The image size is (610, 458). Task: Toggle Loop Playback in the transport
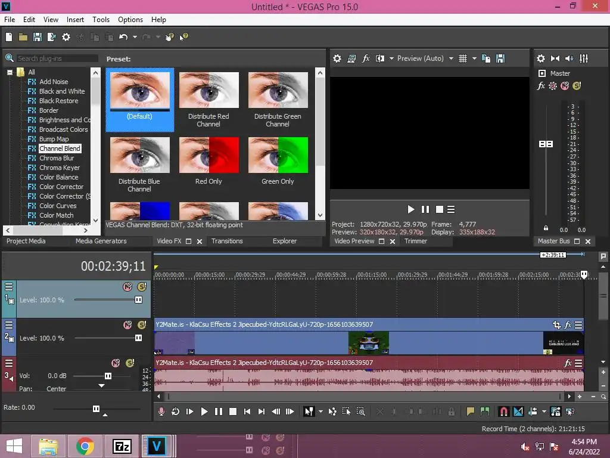pos(176,411)
